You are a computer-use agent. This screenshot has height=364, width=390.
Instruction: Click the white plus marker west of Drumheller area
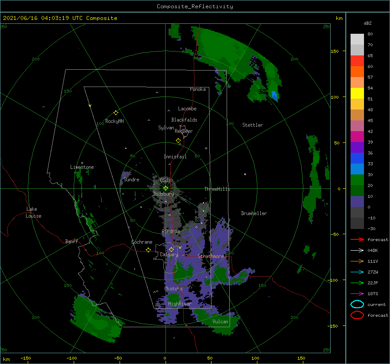point(245,174)
